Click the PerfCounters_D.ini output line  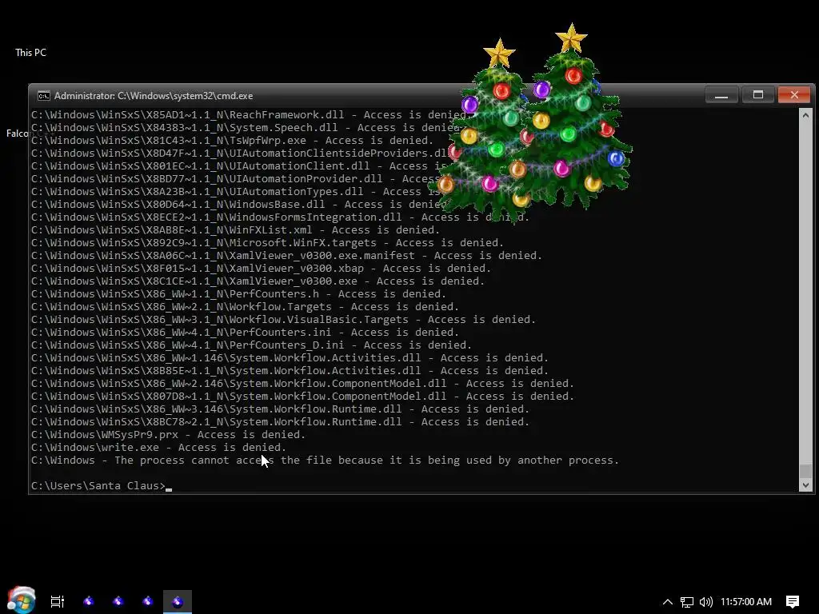(x=251, y=345)
